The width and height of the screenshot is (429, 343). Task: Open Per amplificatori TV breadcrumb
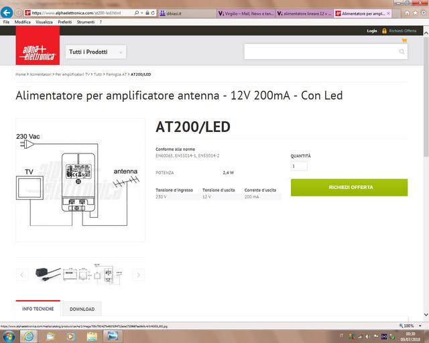click(72, 74)
